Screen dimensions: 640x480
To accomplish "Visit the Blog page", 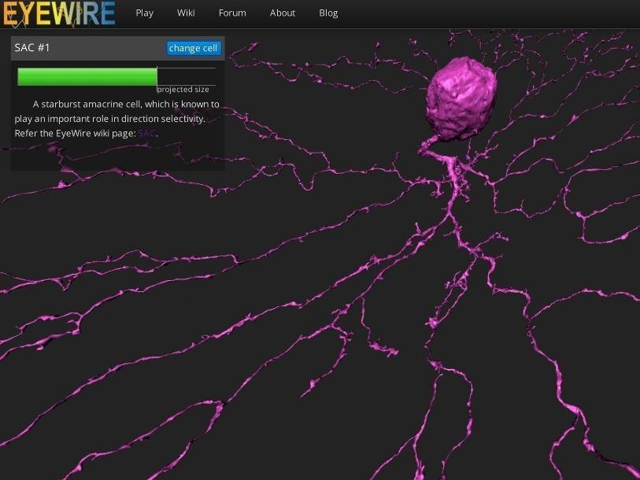I will (x=328, y=13).
